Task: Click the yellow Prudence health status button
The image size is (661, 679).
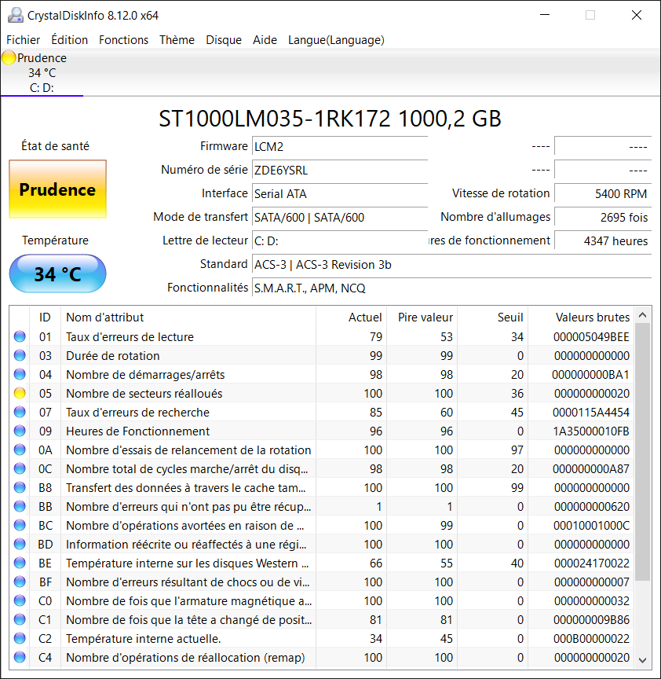Action: pos(57,189)
